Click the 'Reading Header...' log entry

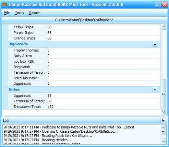[37, 140]
